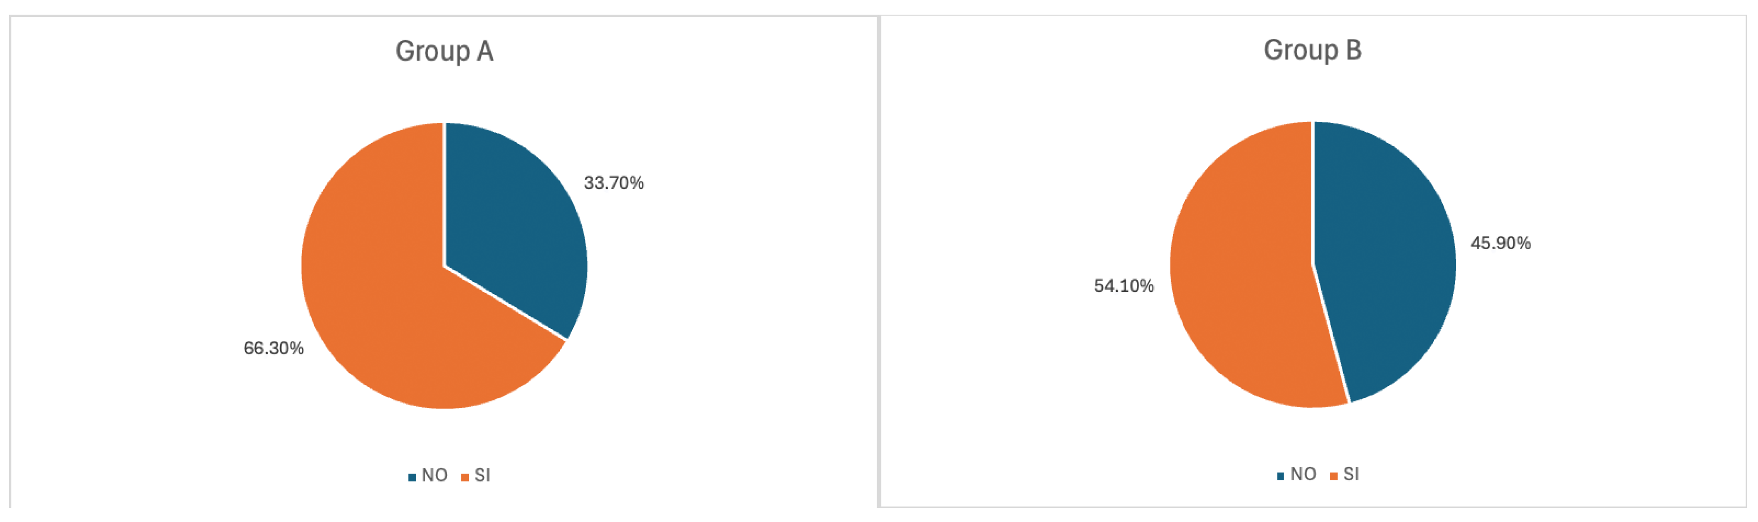Image resolution: width=1758 pixels, height=522 pixels.
Task: Click the orange SI legend swatch in Group A
Action: point(465,477)
